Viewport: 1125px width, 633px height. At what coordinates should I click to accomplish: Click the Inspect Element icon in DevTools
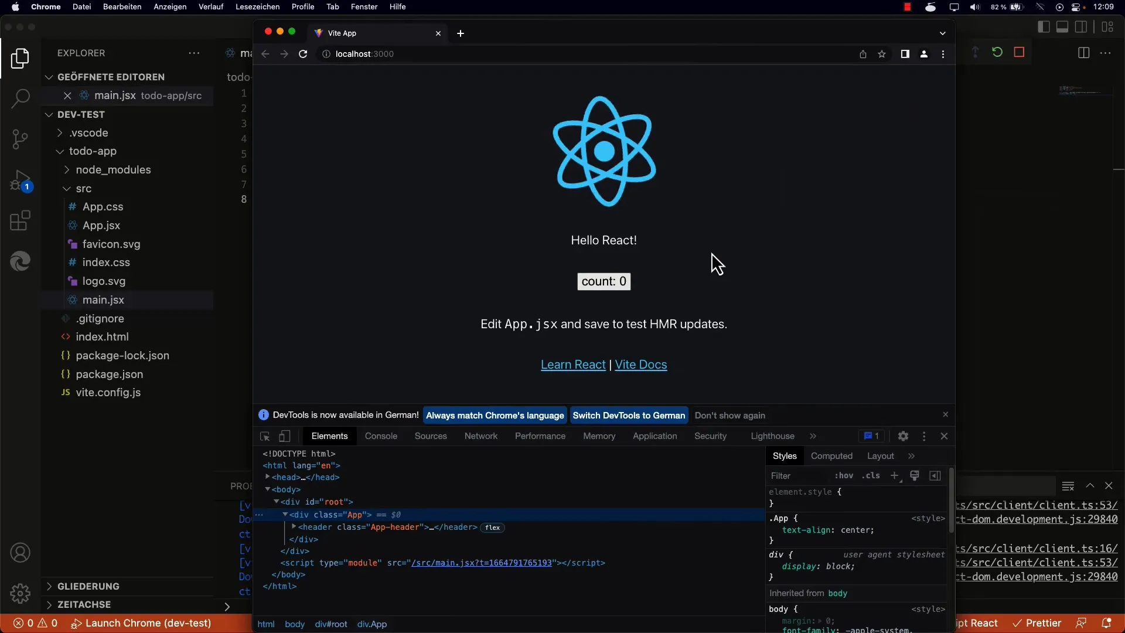pos(265,436)
